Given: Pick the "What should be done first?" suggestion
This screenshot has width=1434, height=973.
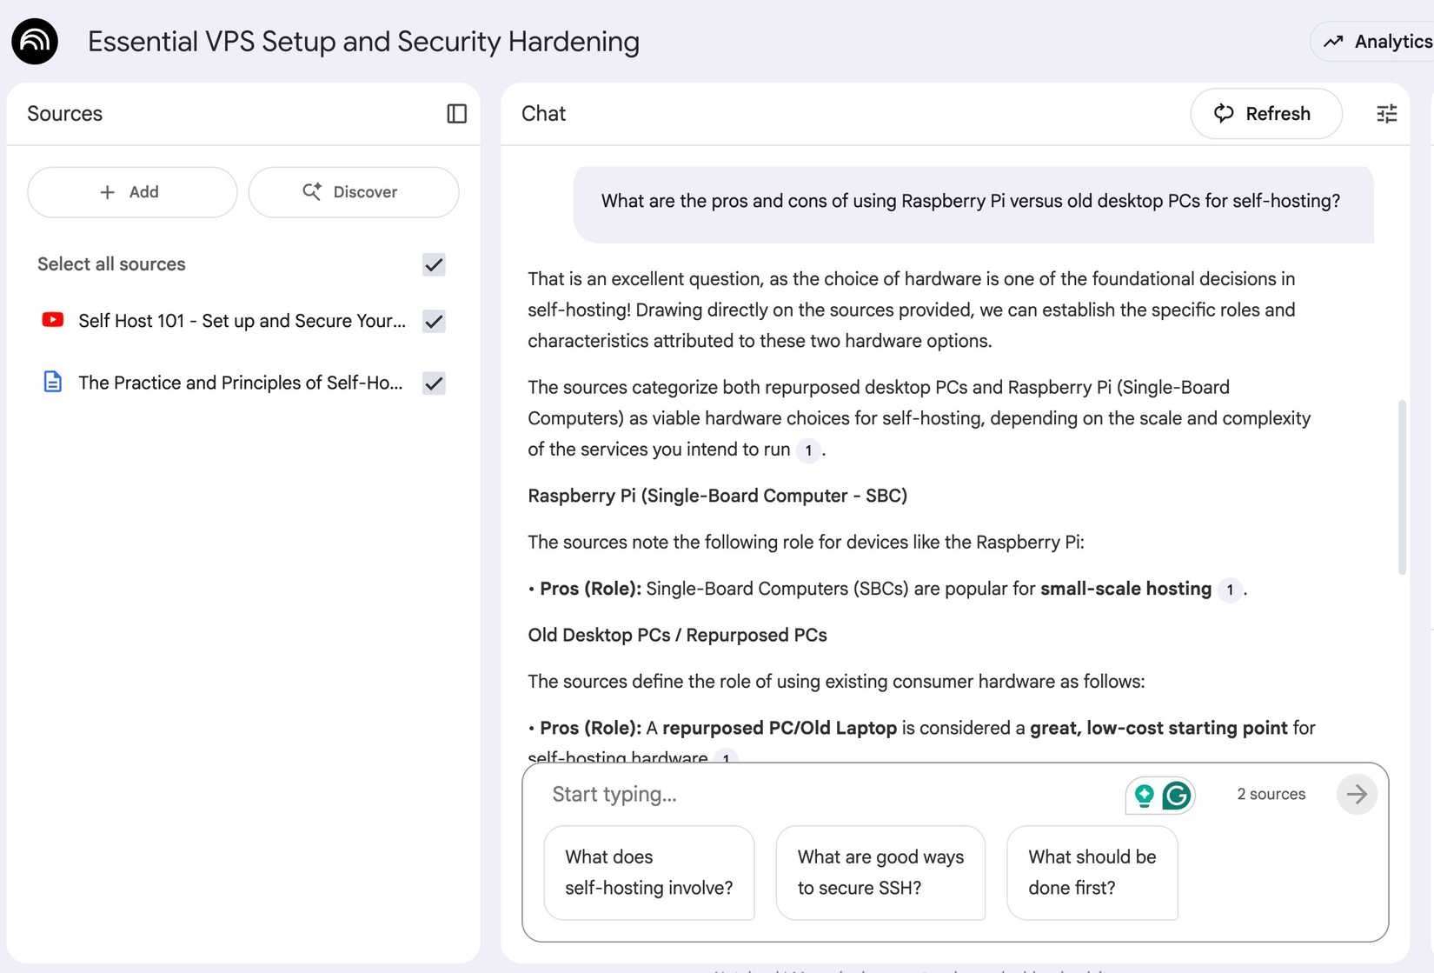Looking at the screenshot, I should click(1092, 872).
